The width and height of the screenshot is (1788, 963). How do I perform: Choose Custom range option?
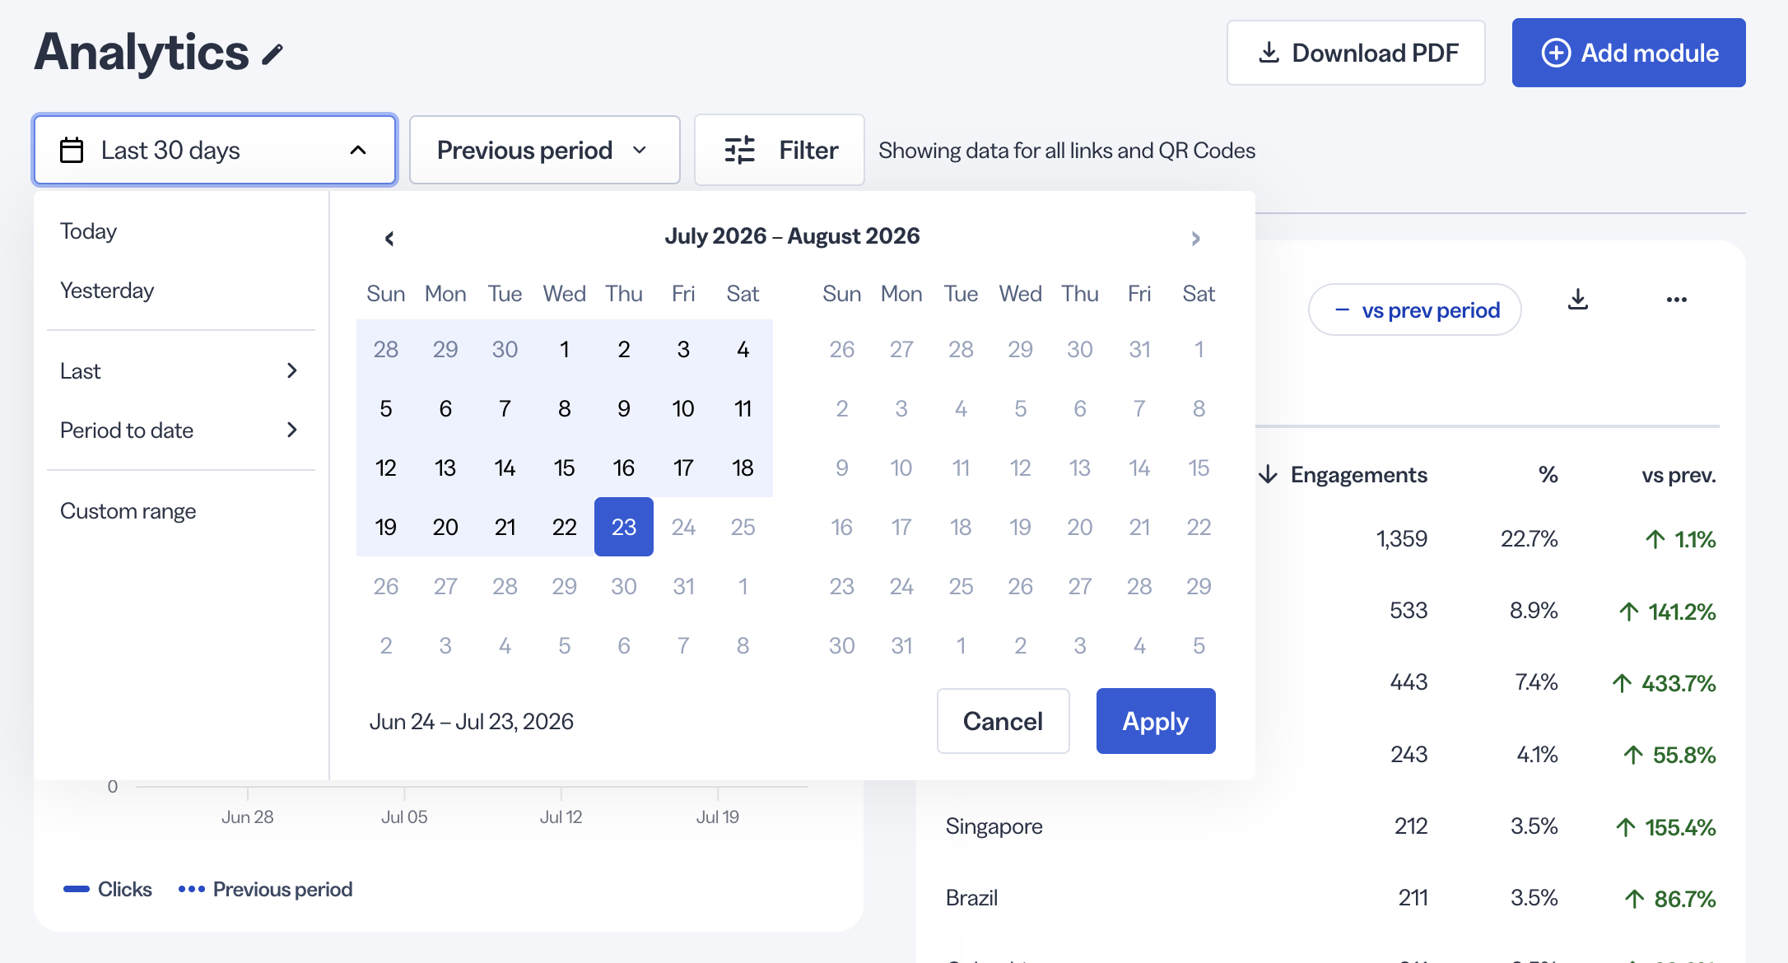click(x=128, y=511)
